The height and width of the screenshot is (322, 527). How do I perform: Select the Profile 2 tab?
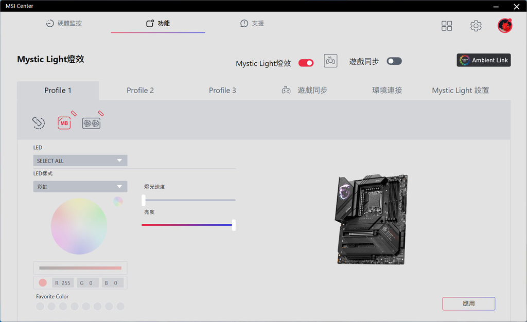140,91
